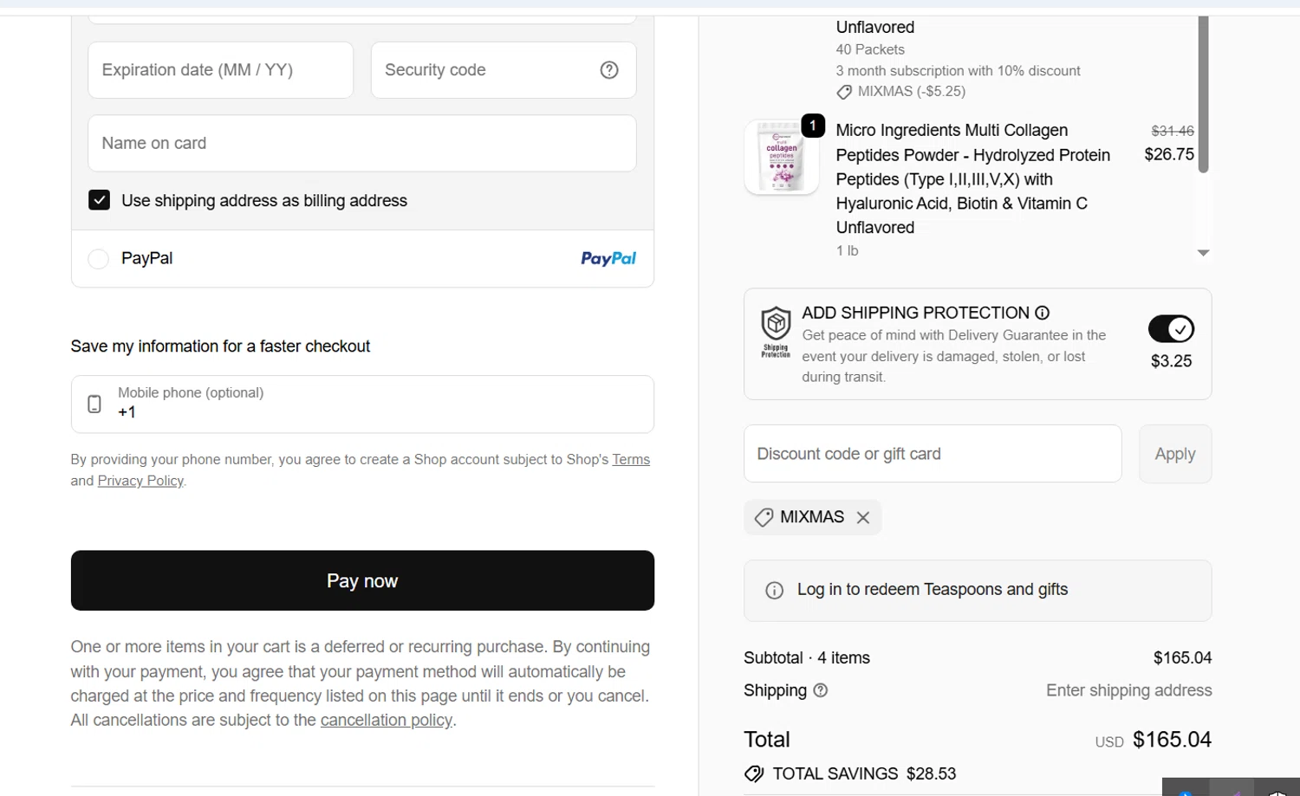This screenshot has height=796, width=1300.
Task: Click the mobile phone icon in phone field
Action: coord(94,404)
